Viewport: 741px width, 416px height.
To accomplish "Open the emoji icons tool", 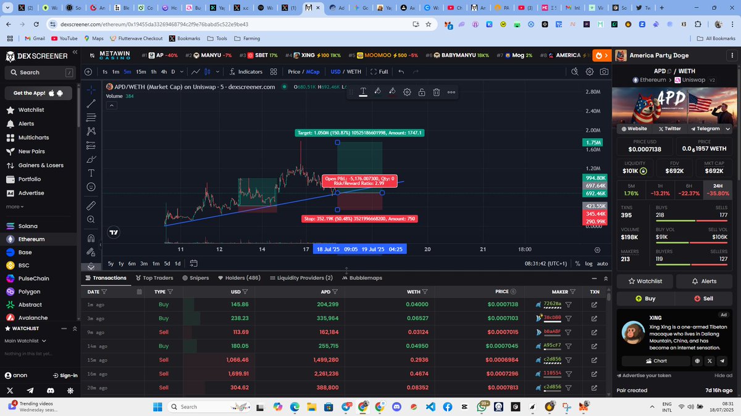I will coord(91,187).
